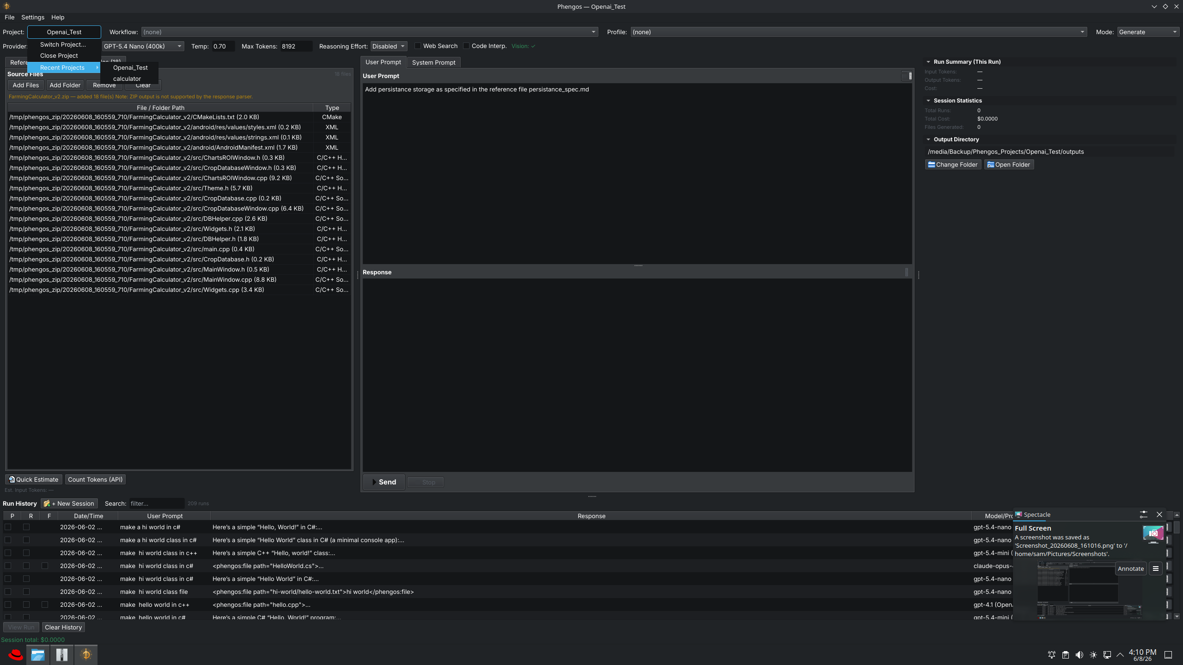Open the Profile dropdown
Image resolution: width=1183 pixels, height=665 pixels.
pos(858,32)
